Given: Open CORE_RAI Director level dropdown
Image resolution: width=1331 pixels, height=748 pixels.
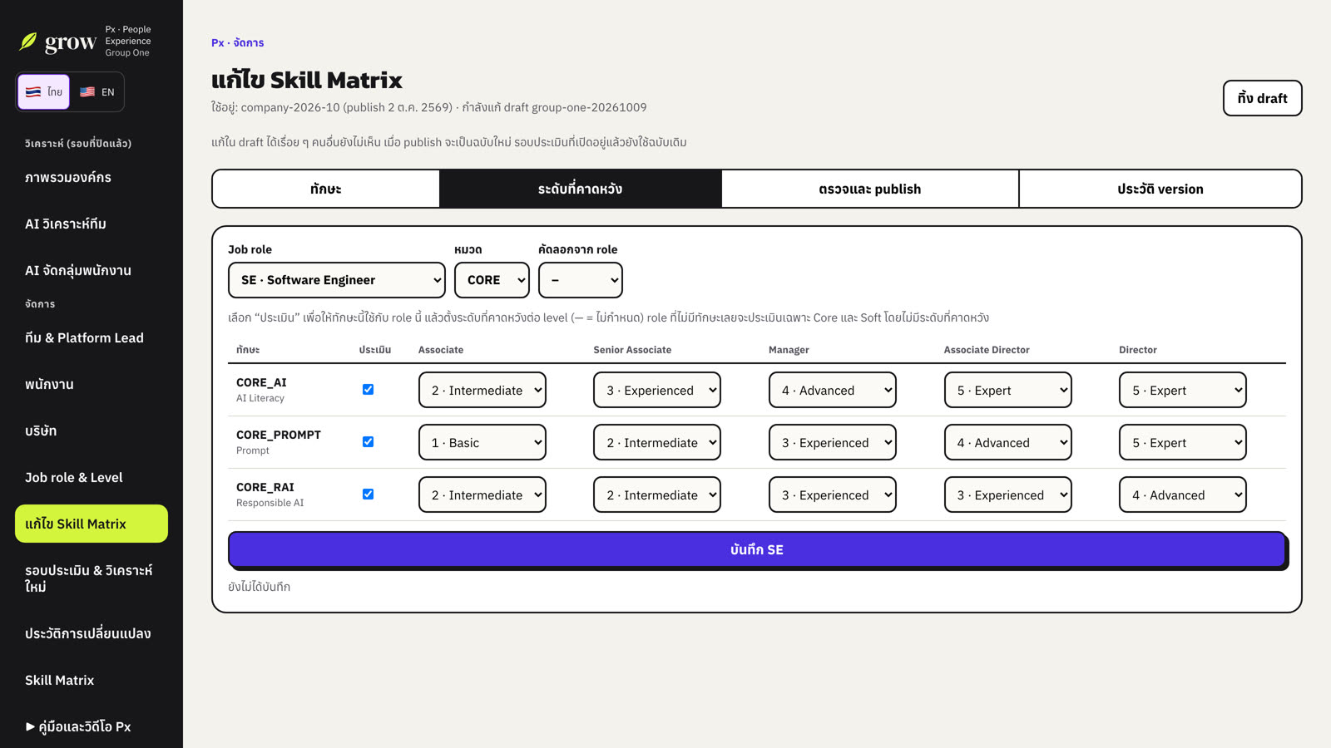Looking at the screenshot, I should pos(1183,495).
